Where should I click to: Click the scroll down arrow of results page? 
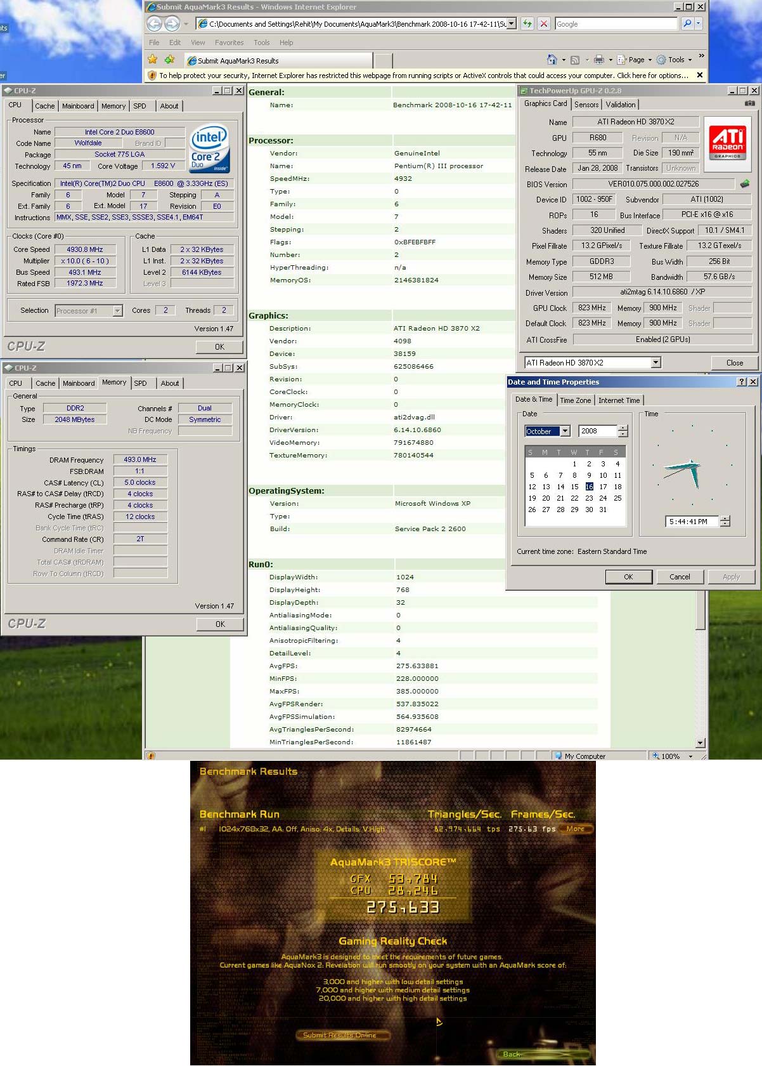click(701, 743)
